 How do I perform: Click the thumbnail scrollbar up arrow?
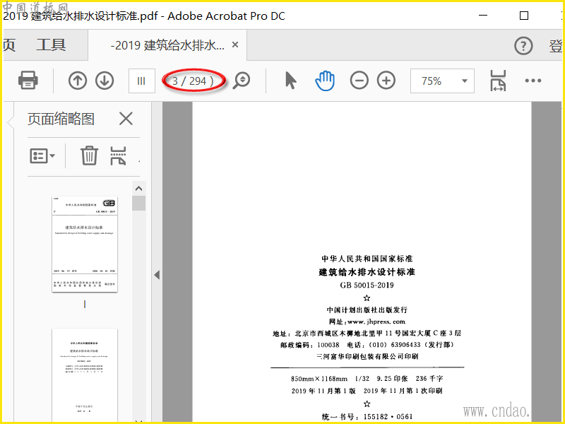138,188
